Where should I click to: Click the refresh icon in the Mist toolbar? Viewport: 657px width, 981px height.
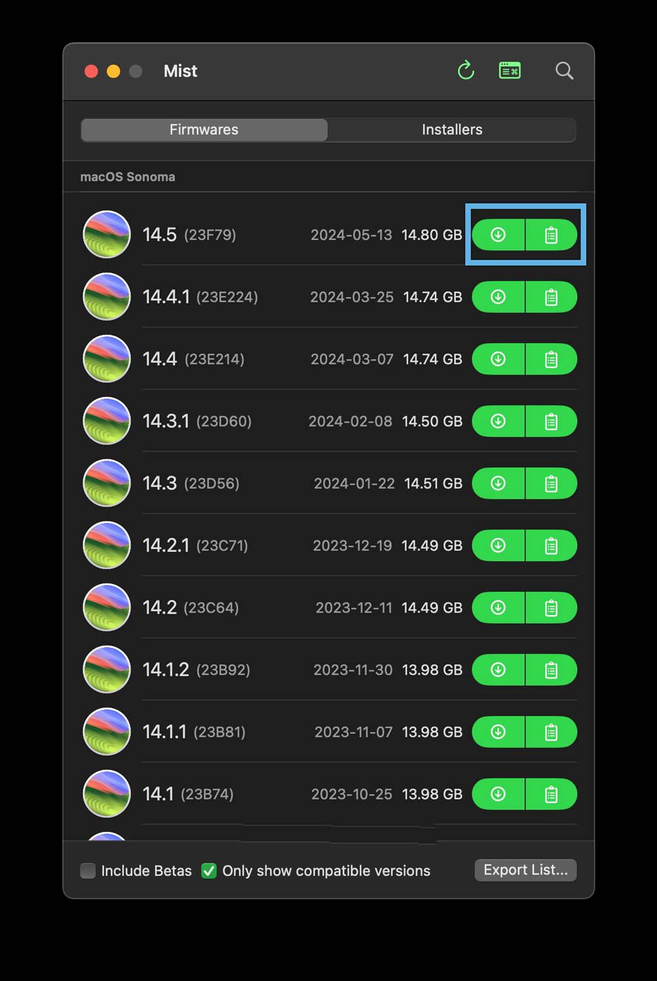[x=466, y=70]
